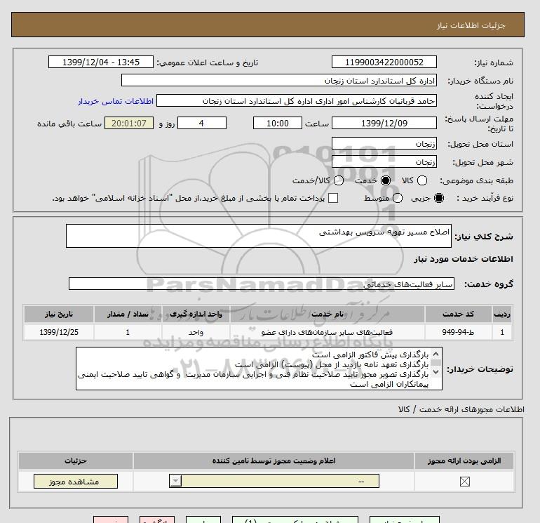Click the تاریخ نیاز column header
The height and width of the screenshot is (523, 540).
59,314
